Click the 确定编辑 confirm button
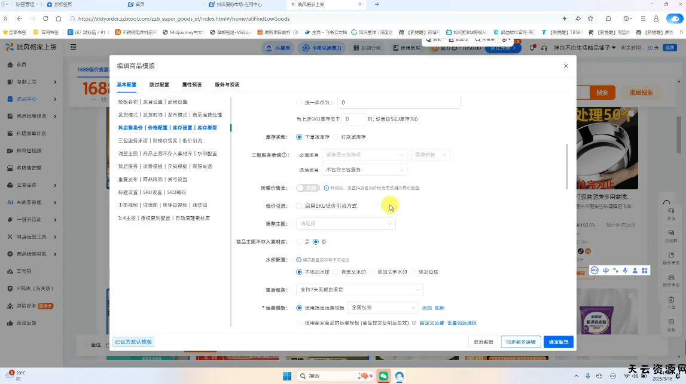686x384 pixels. [559, 342]
